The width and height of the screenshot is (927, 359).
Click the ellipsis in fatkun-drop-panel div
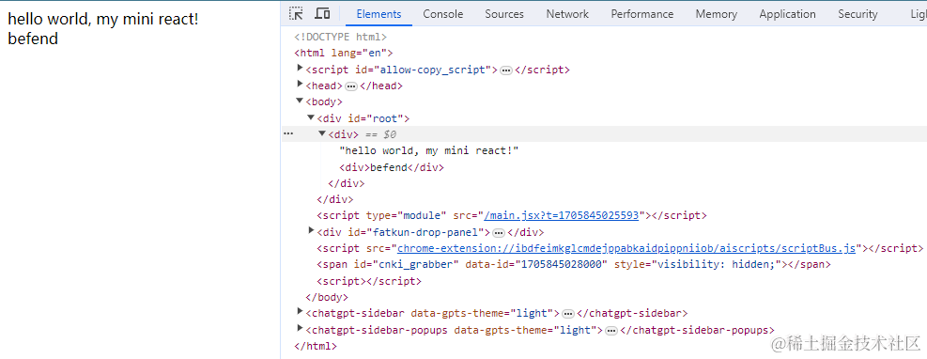pos(499,232)
